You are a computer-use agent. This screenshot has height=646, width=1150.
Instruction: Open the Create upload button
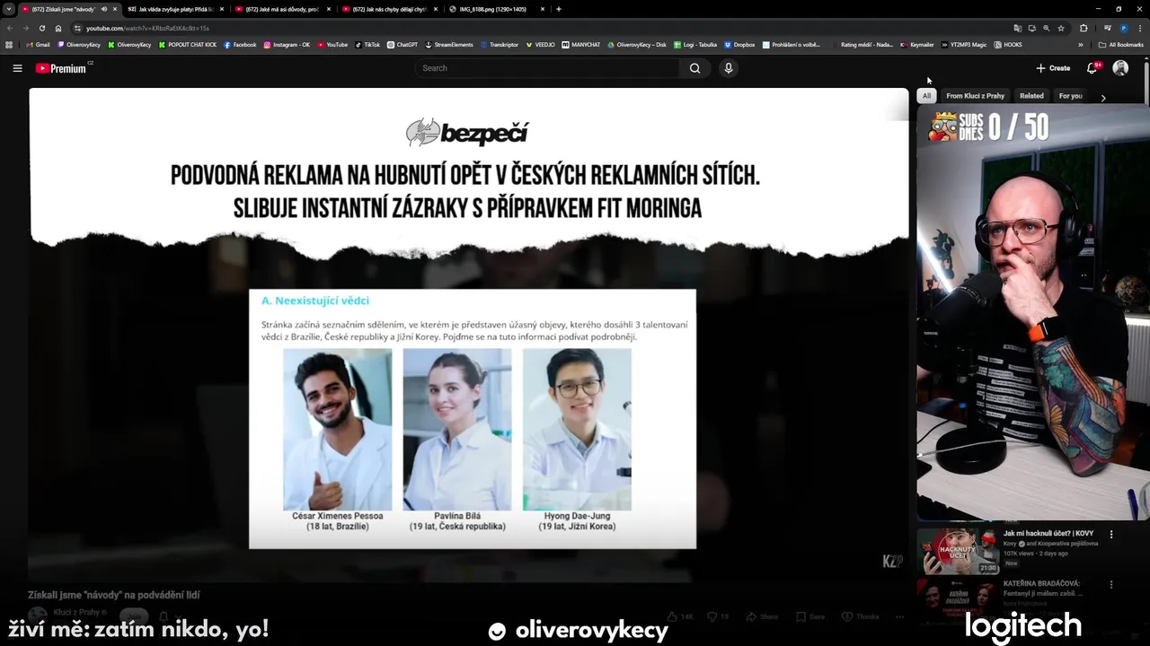[x=1053, y=68]
